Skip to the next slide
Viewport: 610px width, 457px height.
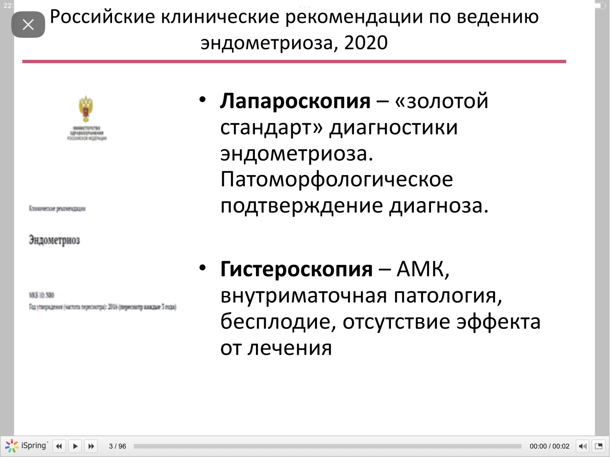91,446
